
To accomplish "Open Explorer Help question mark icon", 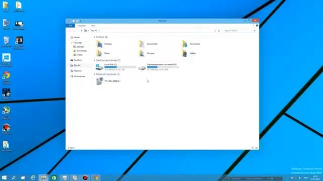I will pyautogui.click(x=257, y=26).
